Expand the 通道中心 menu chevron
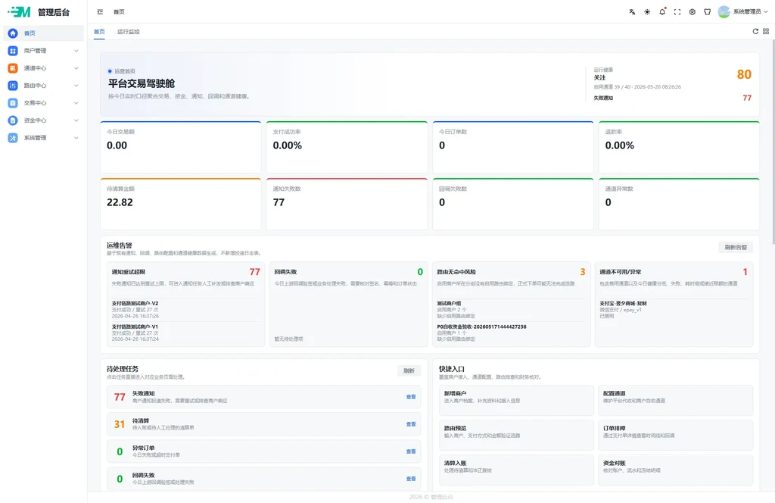The height and width of the screenshot is (503, 775). coord(76,67)
